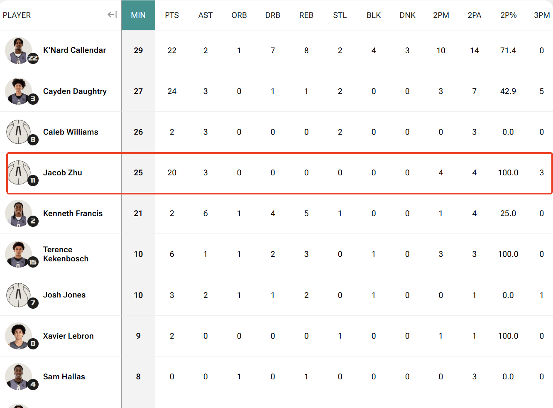Select K'Nard Callendar's 8 rebounds cell
This screenshot has width=553, height=408.
click(306, 50)
